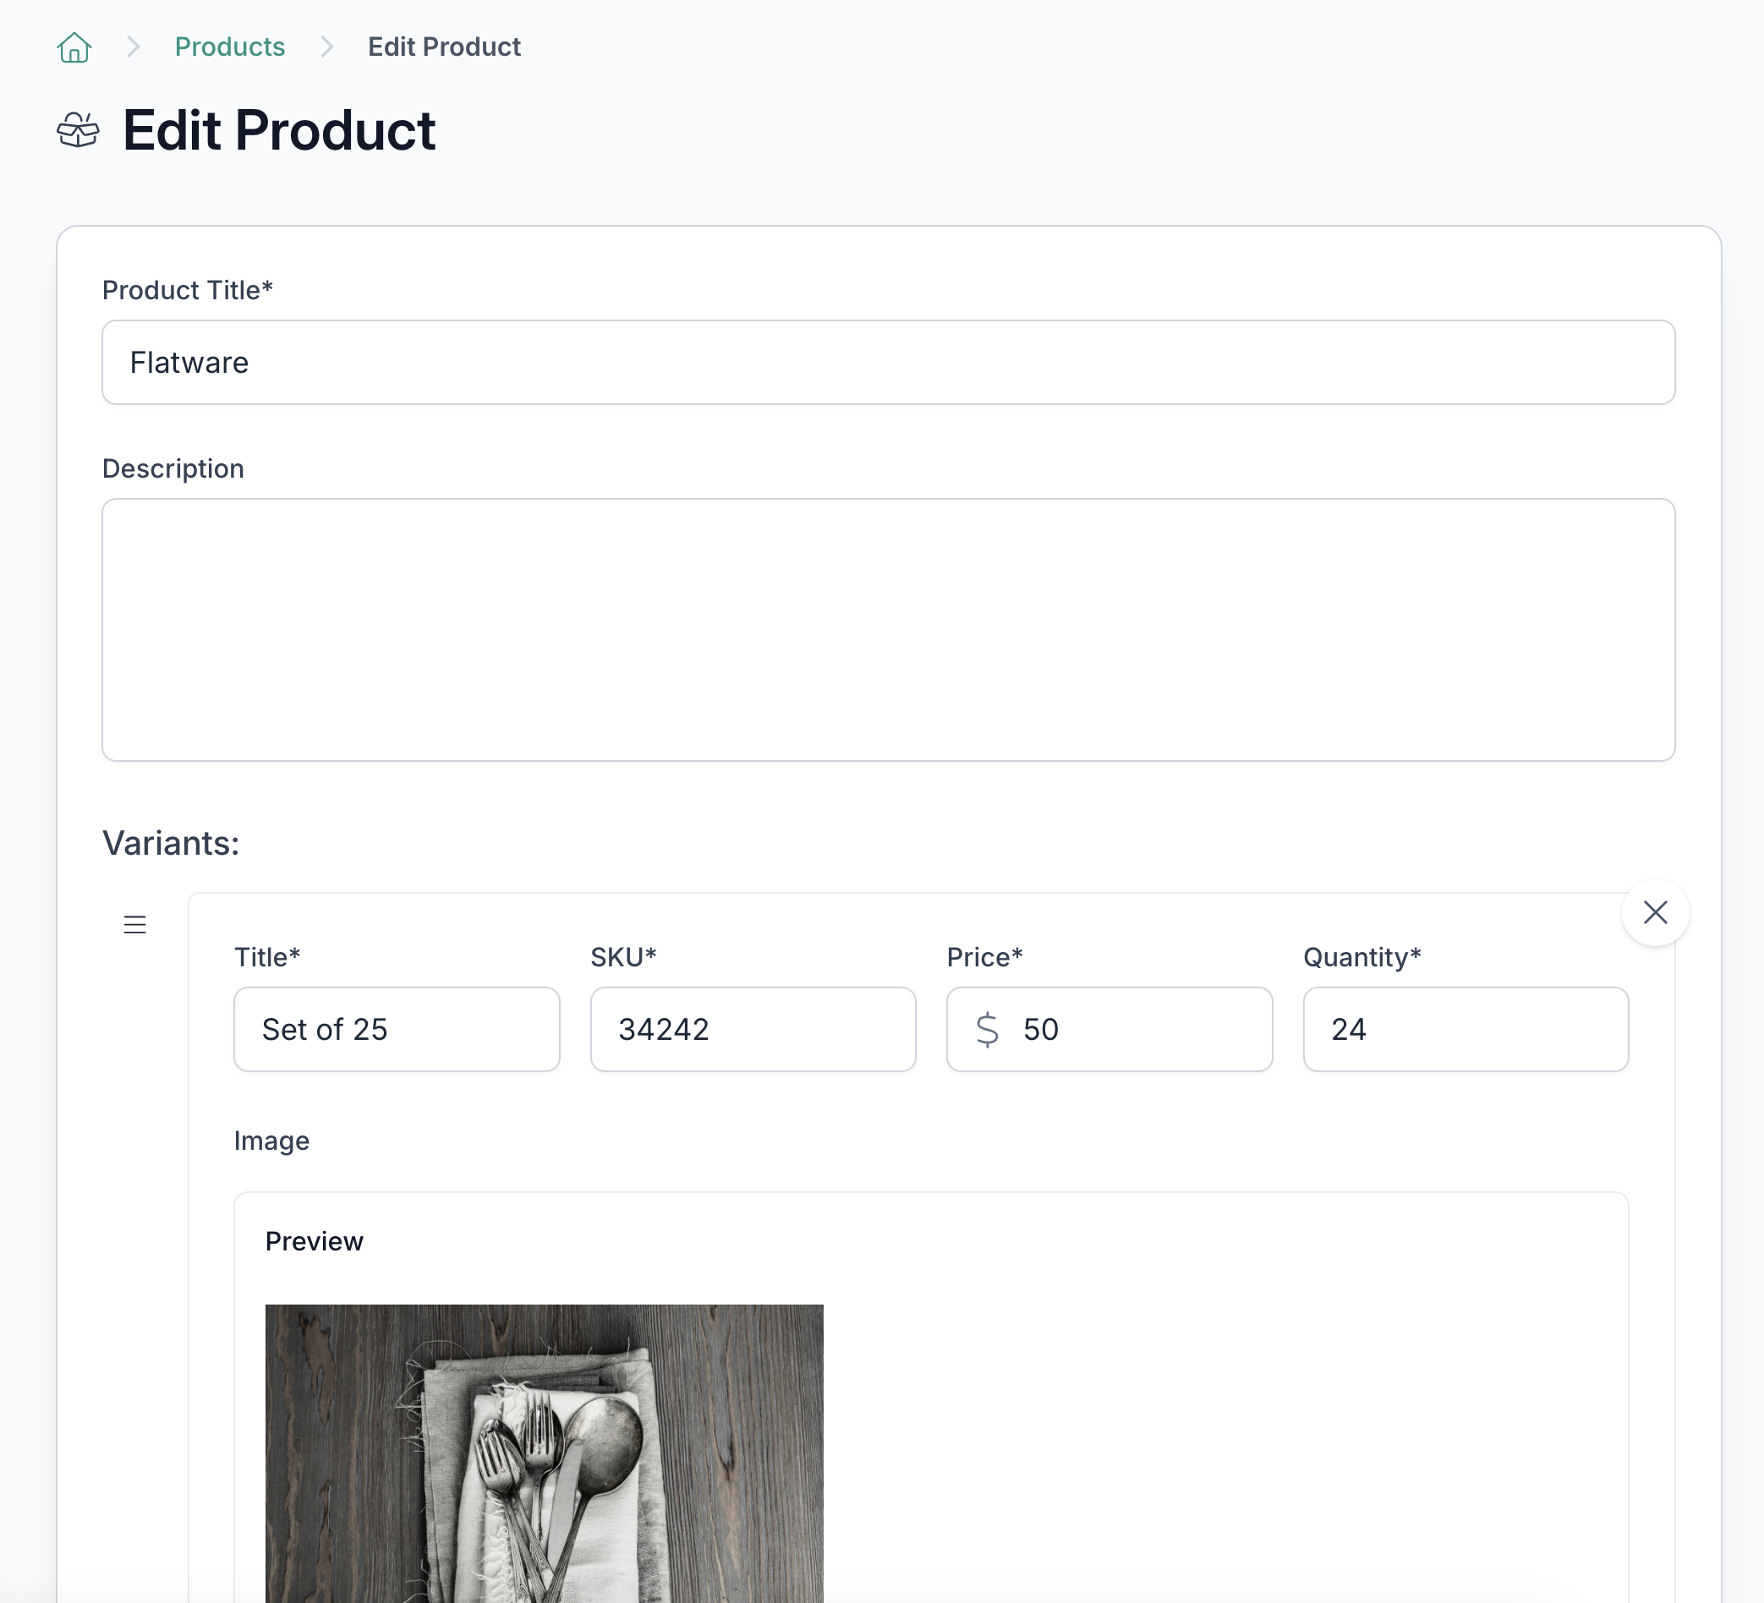Edit the Quantity field showing 24
This screenshot has width=1764, height=1603.
1465,1029
